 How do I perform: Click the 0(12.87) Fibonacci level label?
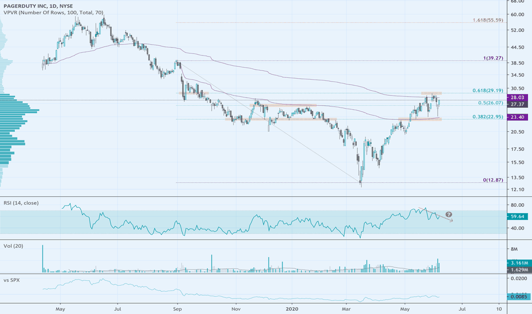493,180
